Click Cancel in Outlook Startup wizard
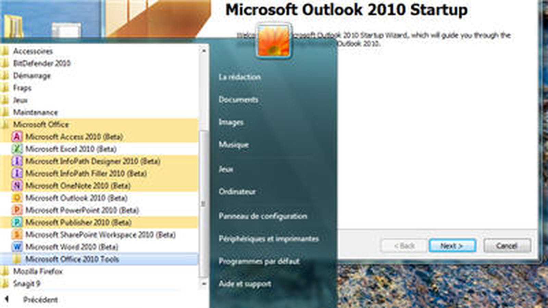 point(507,246)
